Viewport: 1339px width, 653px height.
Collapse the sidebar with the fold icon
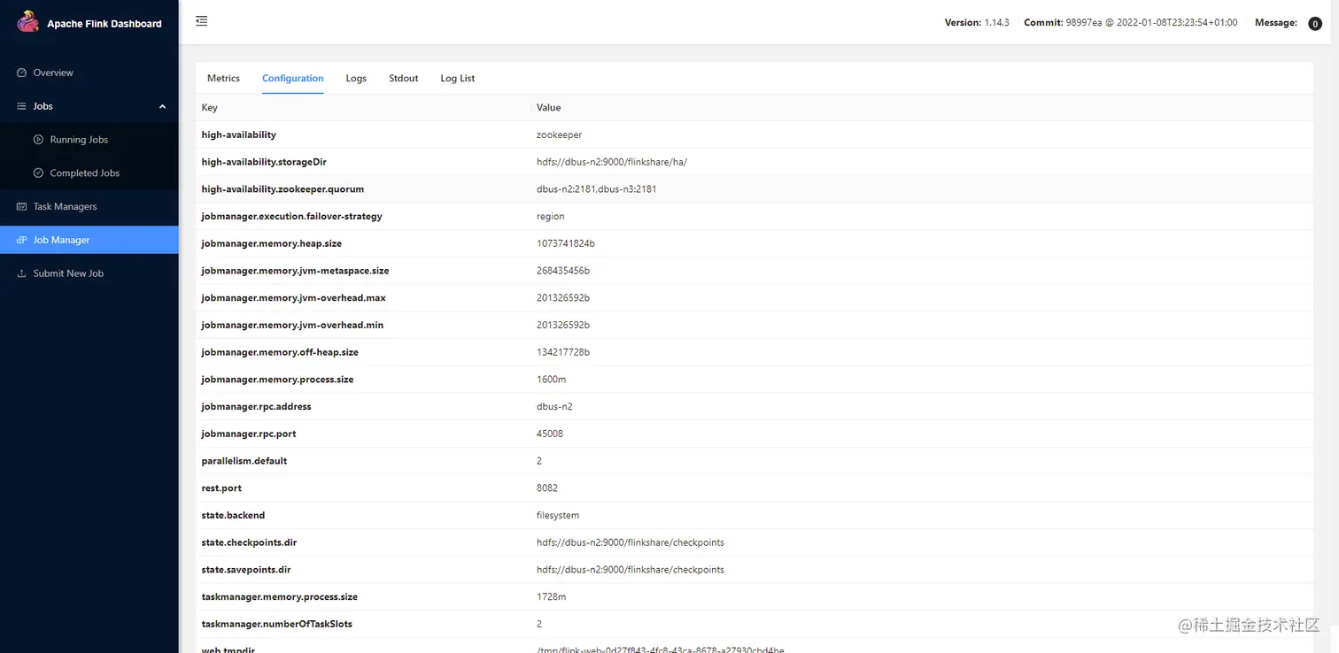pos(202,21)
